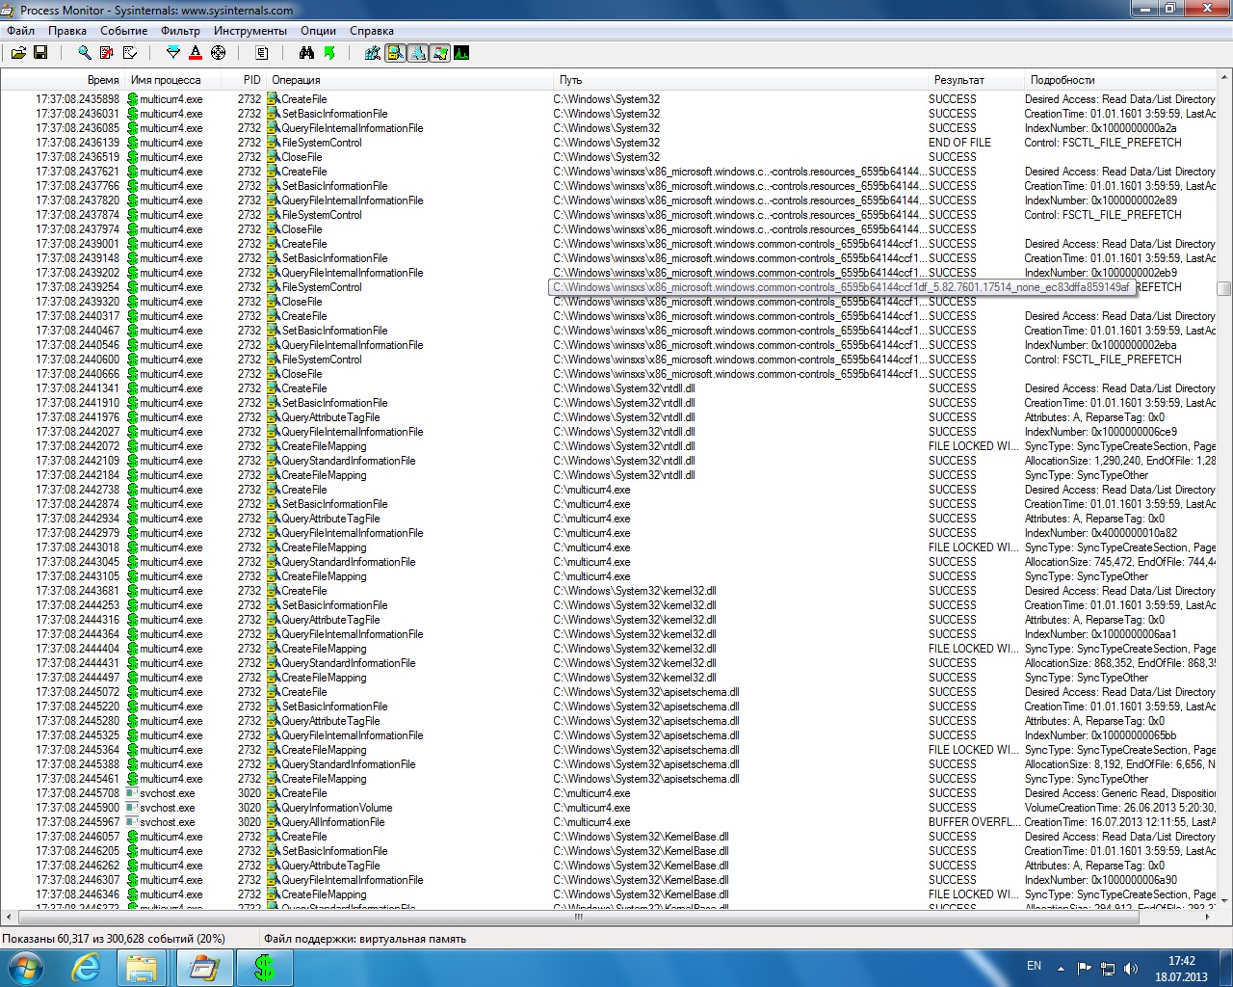The image size is (1233, 987).
Task: Show the process tree toolbar icon
Action: coord(261,53)
